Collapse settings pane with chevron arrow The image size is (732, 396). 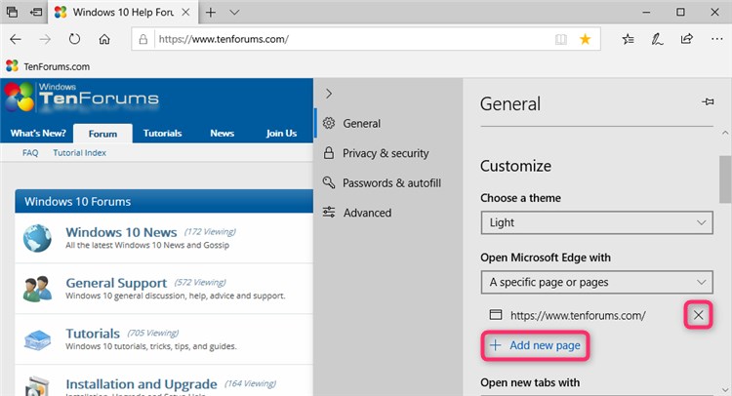pos(329,94)
